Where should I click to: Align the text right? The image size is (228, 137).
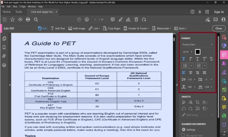pos(197,72)
